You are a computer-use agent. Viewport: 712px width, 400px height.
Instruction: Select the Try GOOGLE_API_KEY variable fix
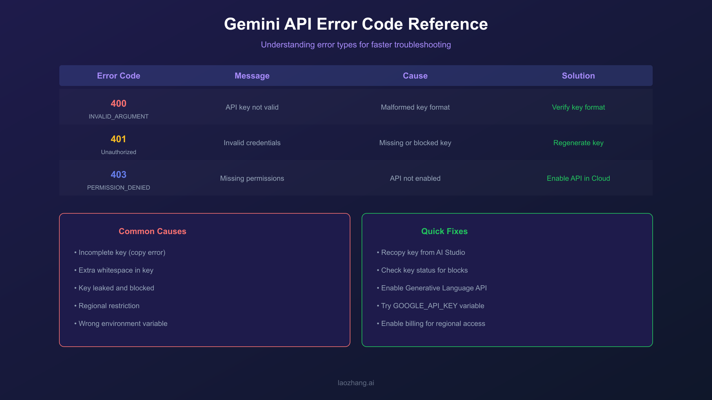pyautogui.click(x=430, y=306)
